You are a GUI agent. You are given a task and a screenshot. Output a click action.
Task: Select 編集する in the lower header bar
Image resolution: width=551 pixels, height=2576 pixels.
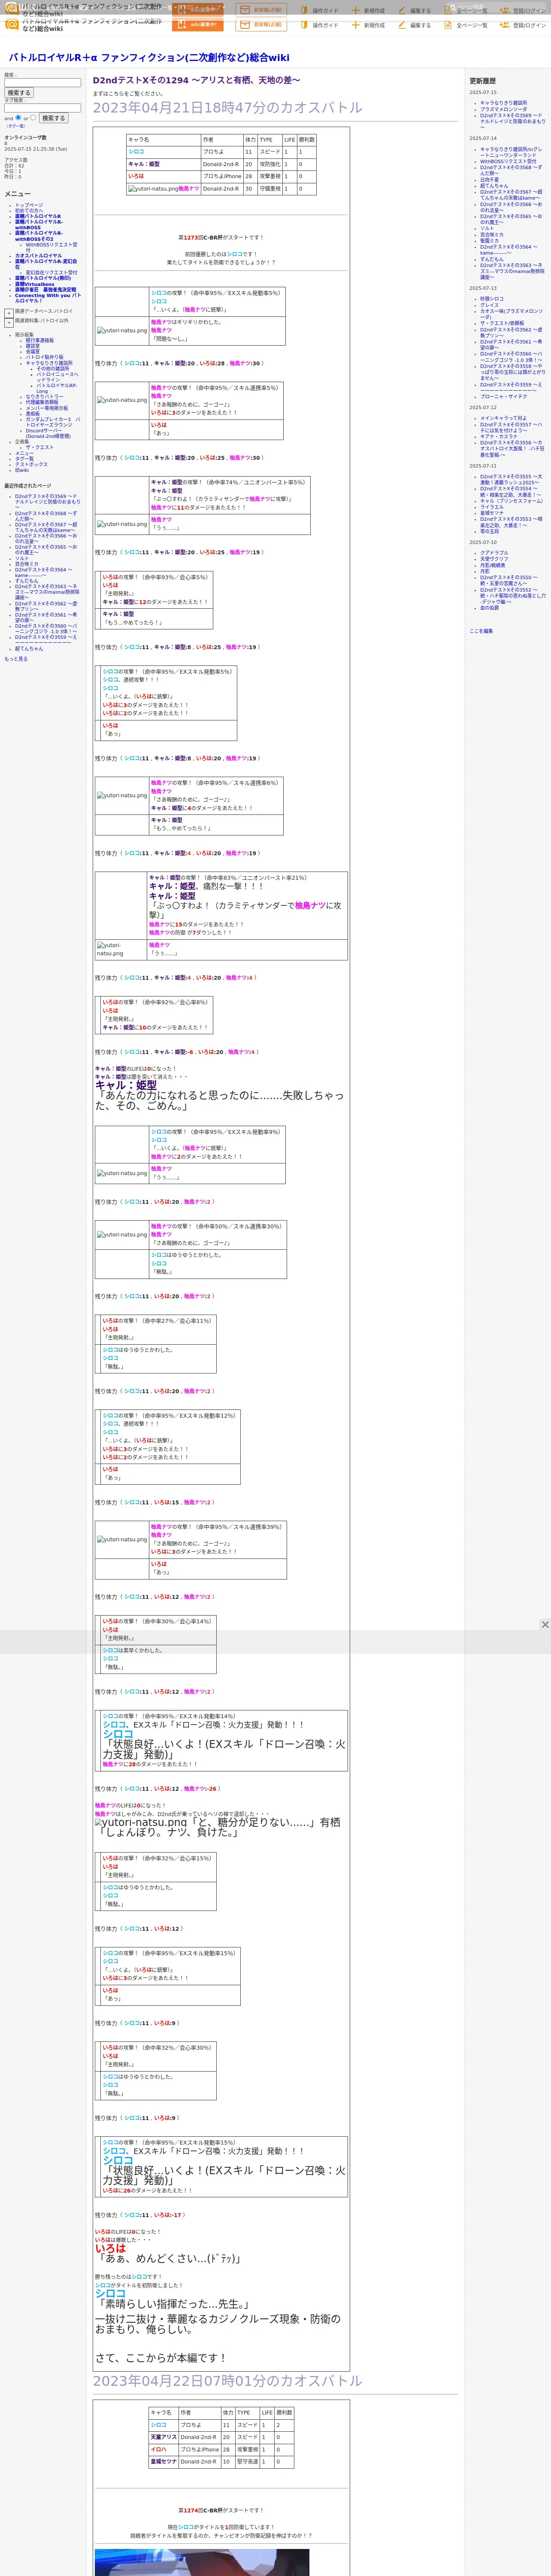[415, 25]
